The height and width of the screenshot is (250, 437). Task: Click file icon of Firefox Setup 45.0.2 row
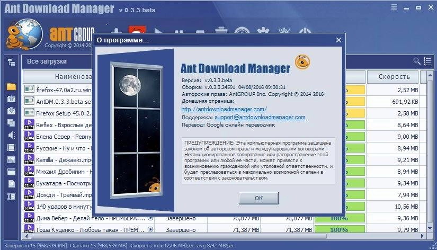point(29,113)
